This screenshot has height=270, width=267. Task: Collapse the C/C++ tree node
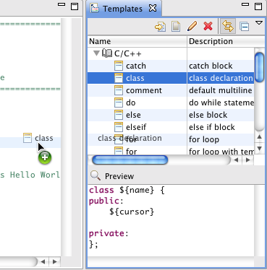coord(96,53)
